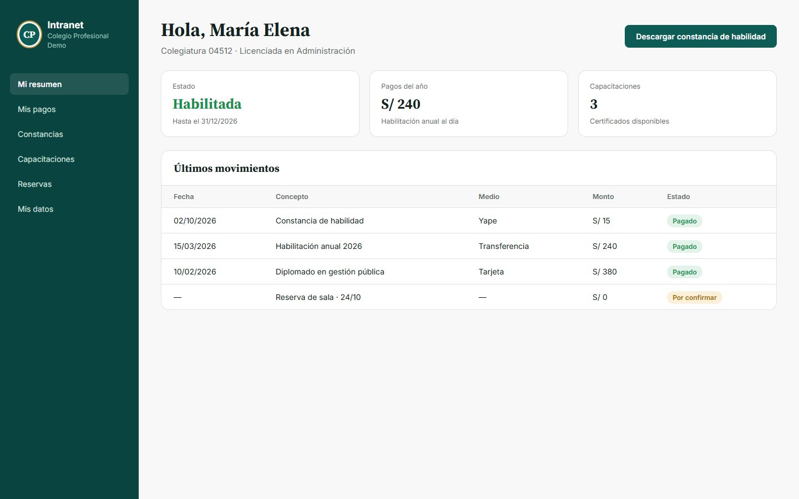This screenshot has width=799, height=499.
Task: Click the Yape payment method cell
Action: point(488,221)
